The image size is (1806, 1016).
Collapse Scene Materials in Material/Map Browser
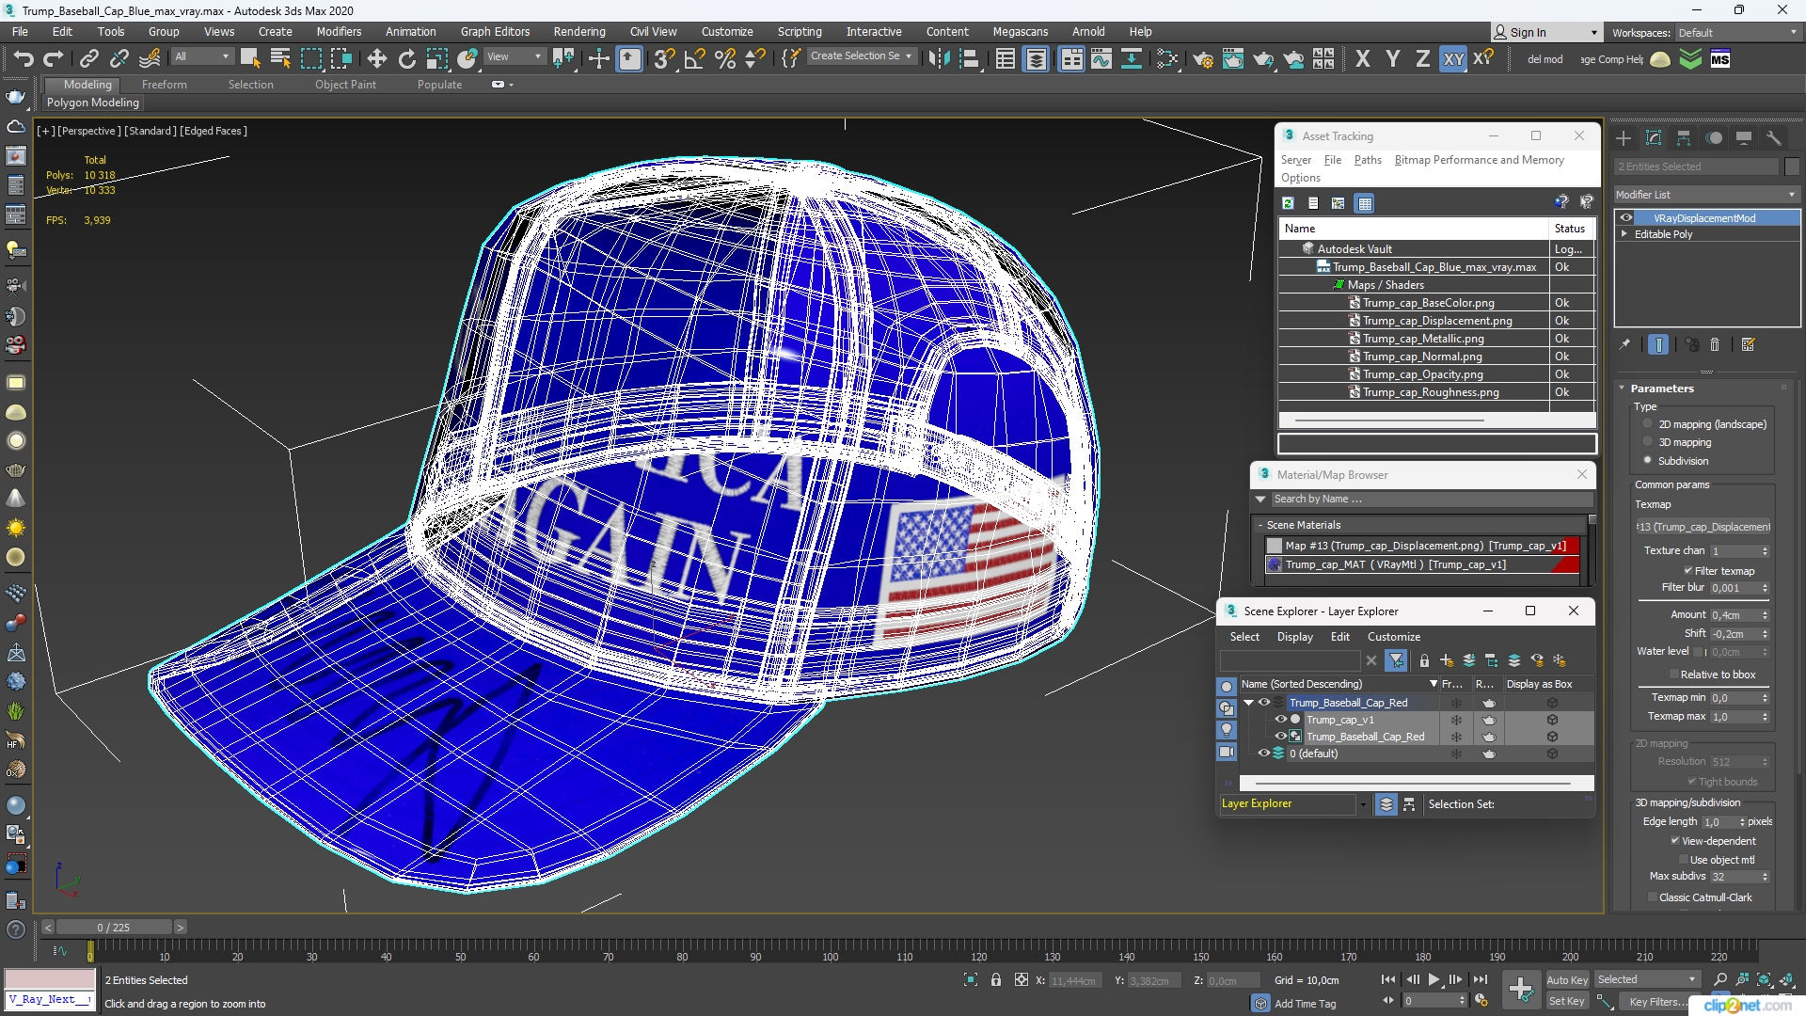click(x=1259, y=525)
